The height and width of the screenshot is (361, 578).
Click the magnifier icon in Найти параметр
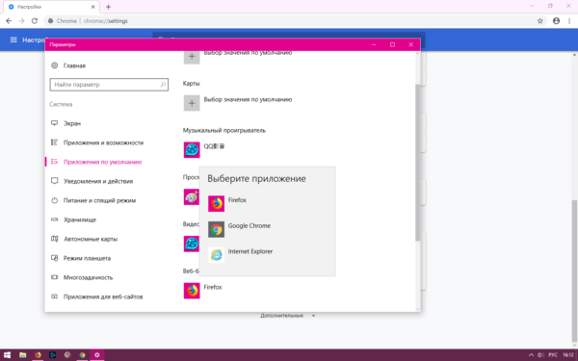point(163,85)
